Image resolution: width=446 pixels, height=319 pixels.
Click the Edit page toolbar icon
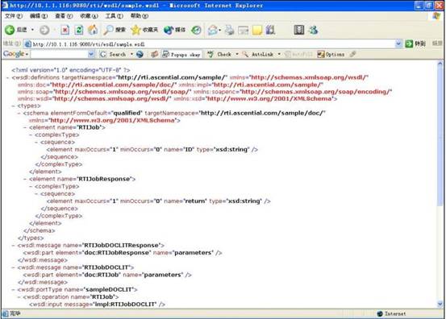click(x=244, y=30)
